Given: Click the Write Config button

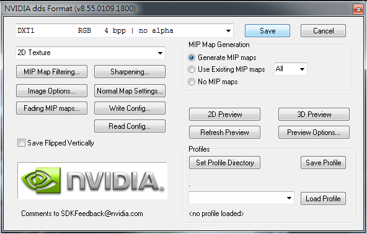Looking at the screenshot, I should click(x=130, y=108).
